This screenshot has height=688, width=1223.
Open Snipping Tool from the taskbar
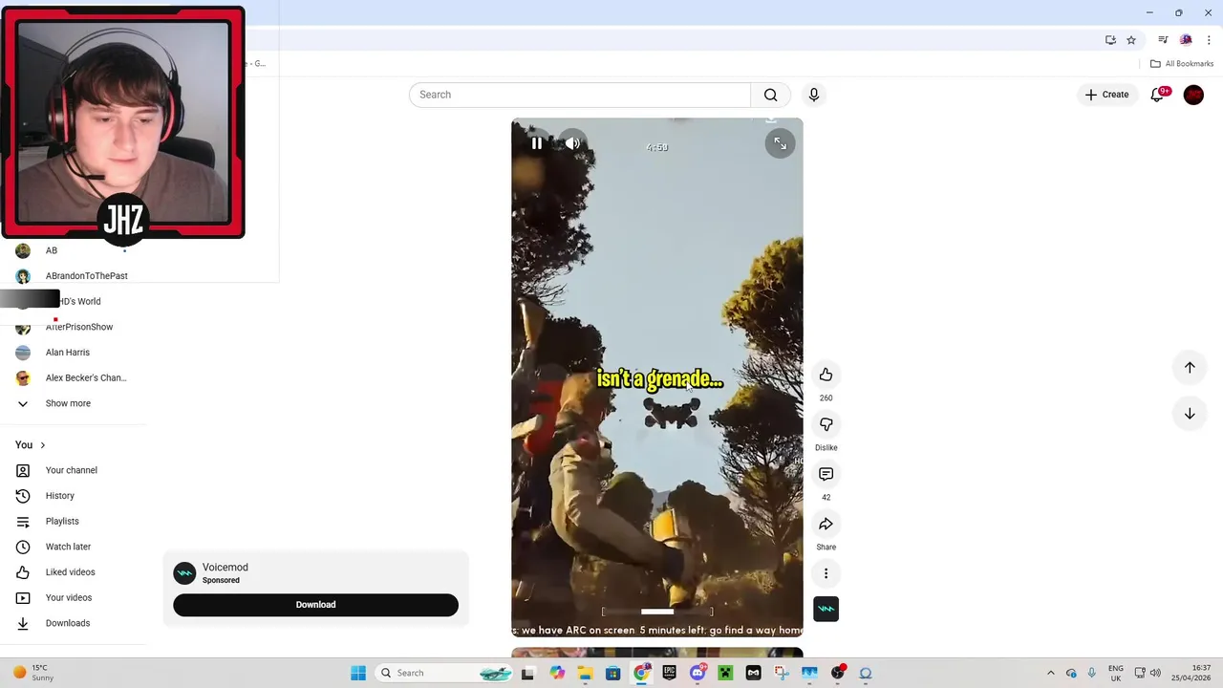click(782, 673)
